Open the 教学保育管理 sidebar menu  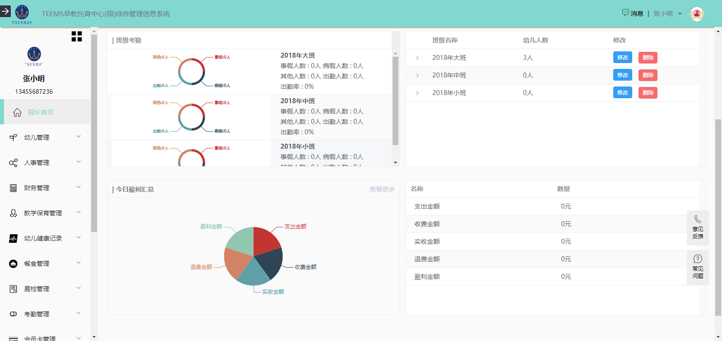[45, 213]
